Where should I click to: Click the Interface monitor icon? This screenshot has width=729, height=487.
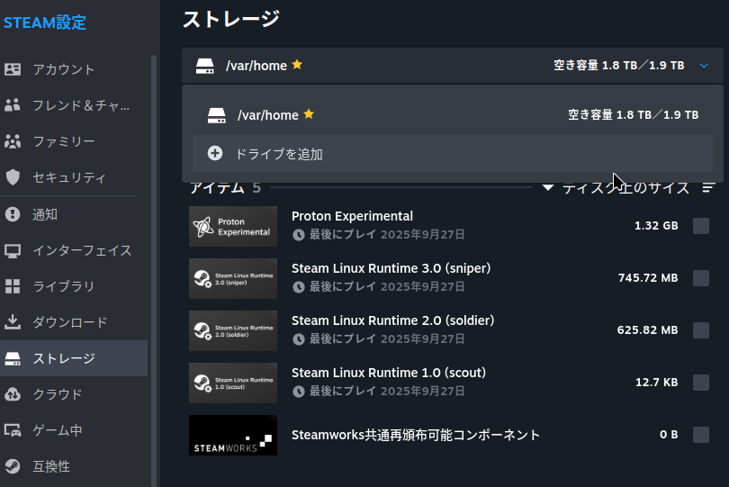tap(13, 250)
